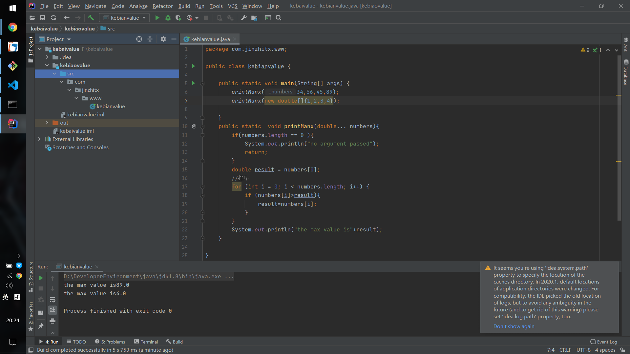
Task: Pin the Run tab with pin icon
Action: tap(41, 326)
